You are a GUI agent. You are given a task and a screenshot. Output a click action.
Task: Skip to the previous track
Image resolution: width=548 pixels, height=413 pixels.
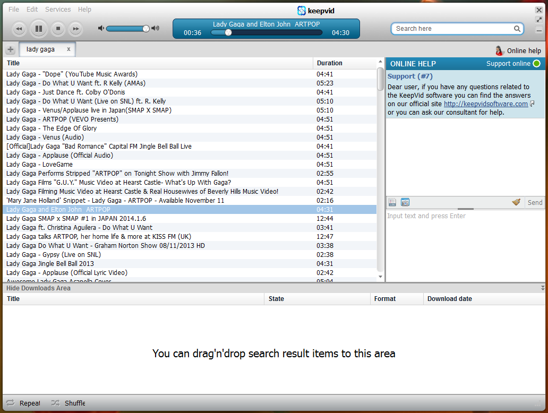19,29
